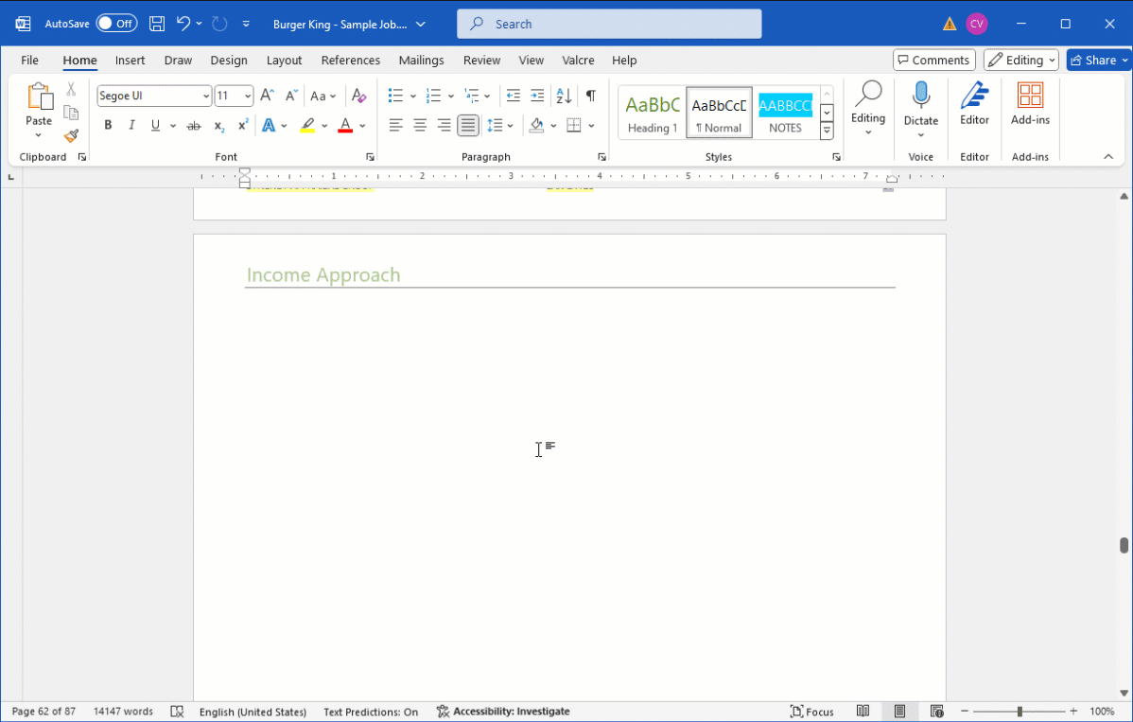1133x722 pixels.
Task: Expand numbering list options arrow
Action: pyautogui.click(x=451, y=96)
